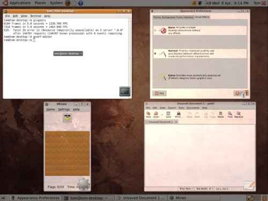Select the Extra visual effects radio button

pos(155,77)
